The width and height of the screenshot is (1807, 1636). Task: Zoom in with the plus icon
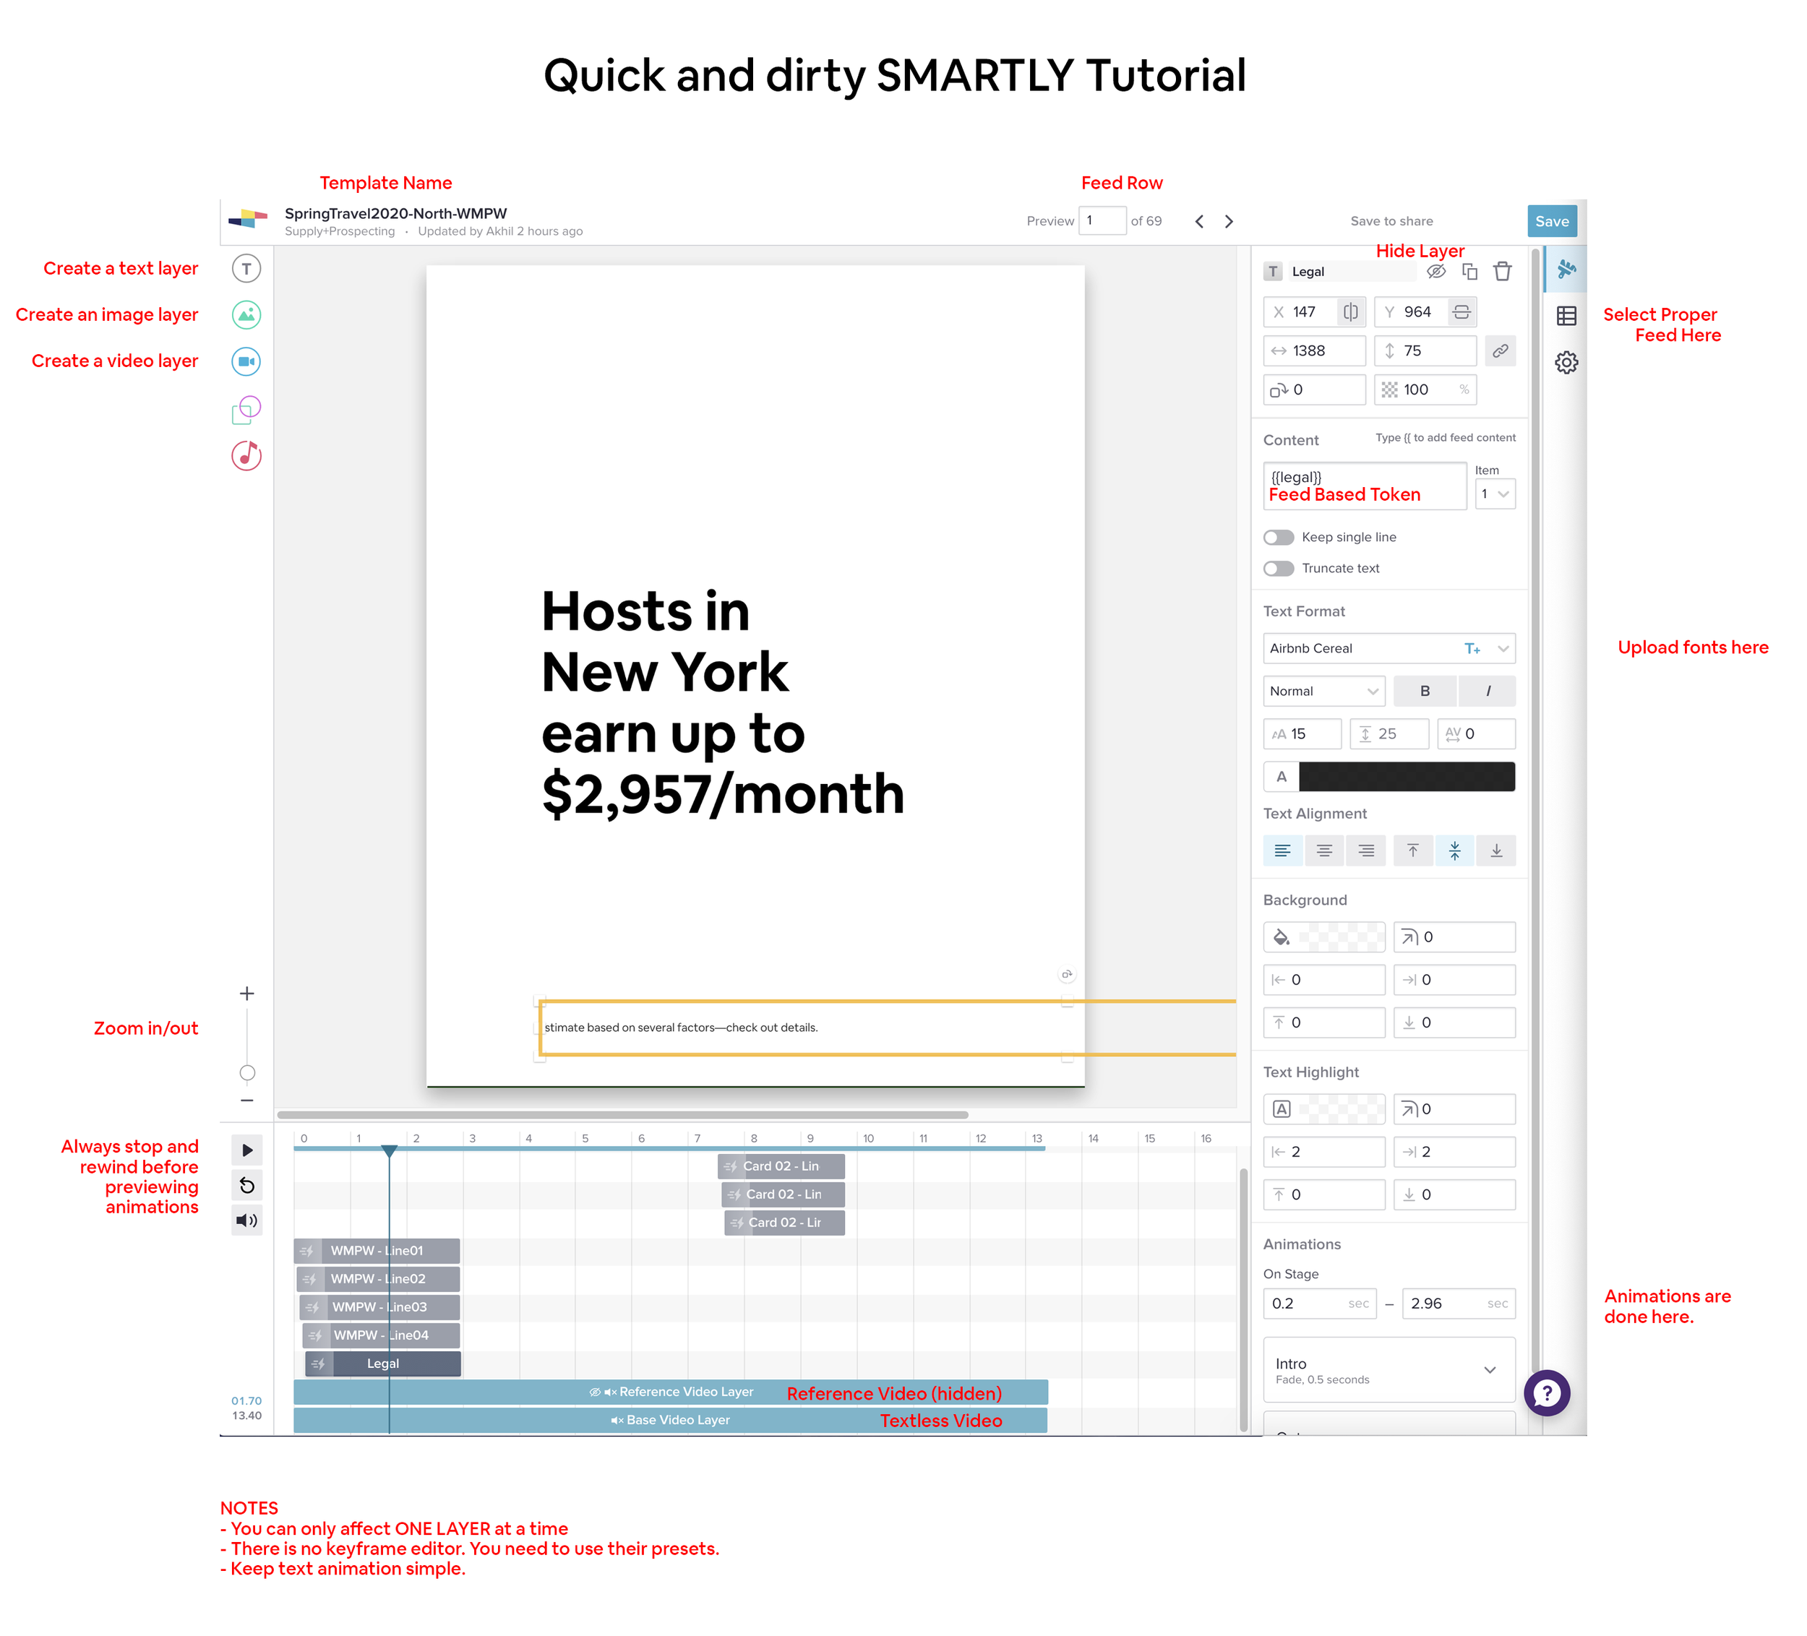247,994
